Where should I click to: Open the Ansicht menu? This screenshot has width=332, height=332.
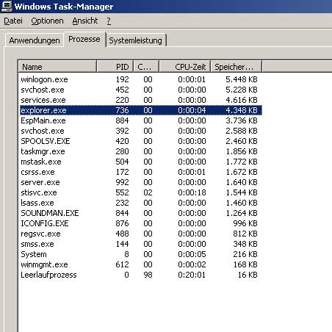tap(85, 21)
